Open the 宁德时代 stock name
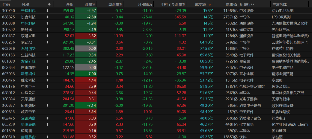 28,11
